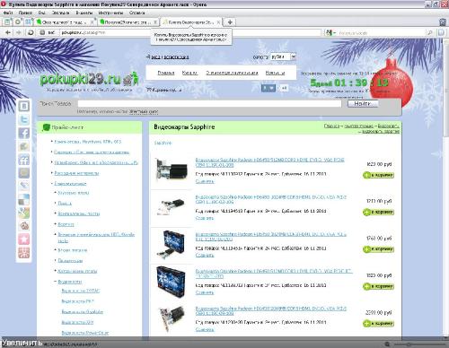Open the Контакты link in site navigation
This screenshot has width=449, height=348.
275,73
